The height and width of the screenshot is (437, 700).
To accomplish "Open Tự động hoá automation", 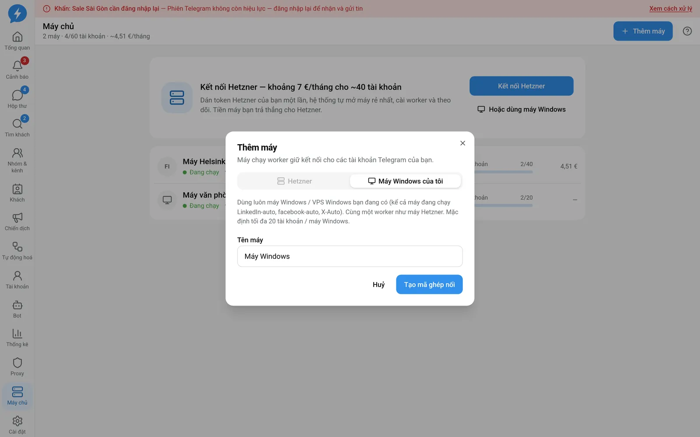I will click(x=17, y=251).
